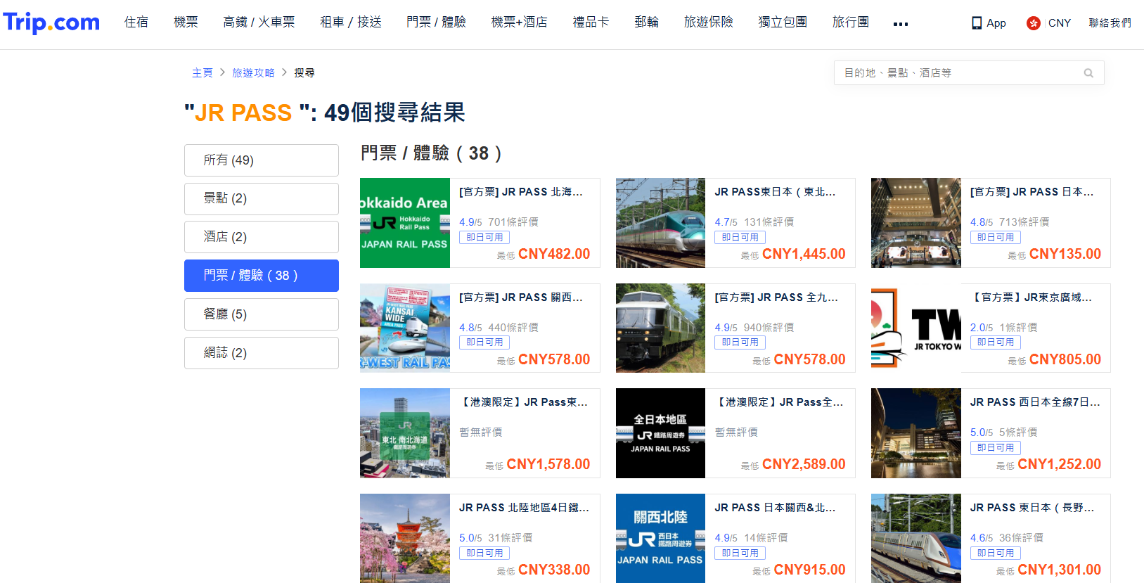Open the 高鐵 / 火車票 menu
The width and height of the screenshot is (1144, 583).
click(x=259, y=23)
